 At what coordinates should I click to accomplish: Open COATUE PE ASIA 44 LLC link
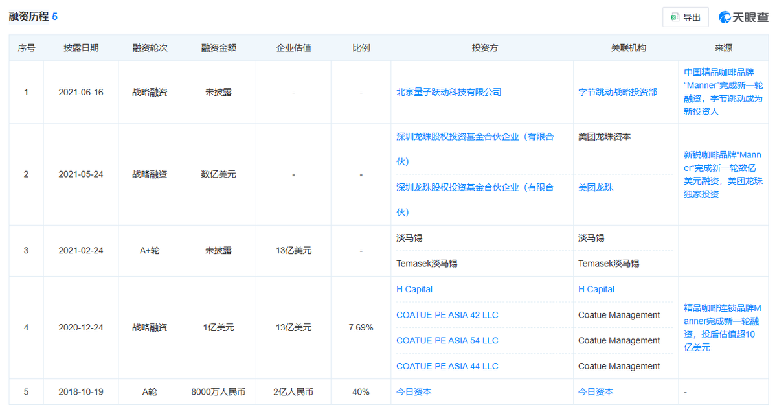pyautogui.click(x=447, y=366)
